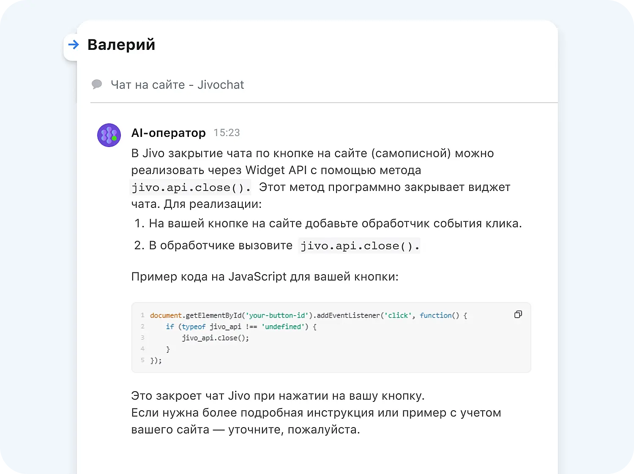
Task: Click the typeof jivo_api condition line
Action: 241,327
